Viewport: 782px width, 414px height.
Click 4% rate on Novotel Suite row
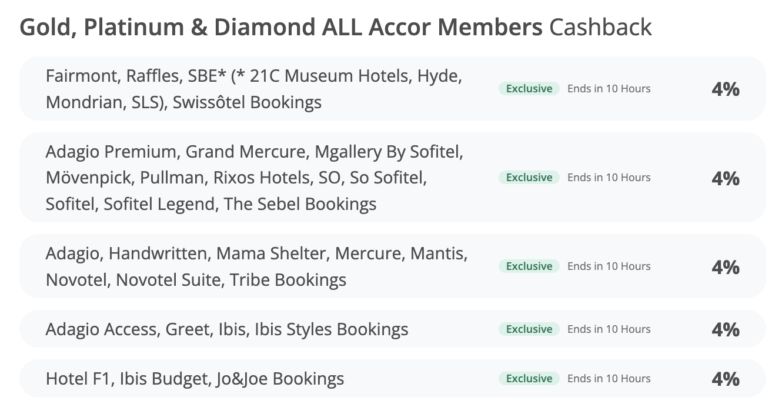(725, 267)
